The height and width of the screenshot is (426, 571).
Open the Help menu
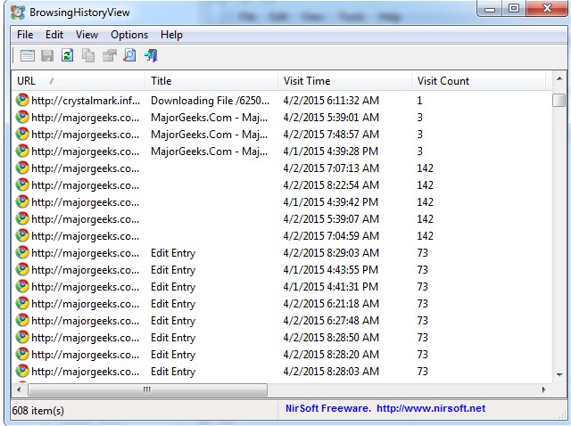click(x=171, y=35)
